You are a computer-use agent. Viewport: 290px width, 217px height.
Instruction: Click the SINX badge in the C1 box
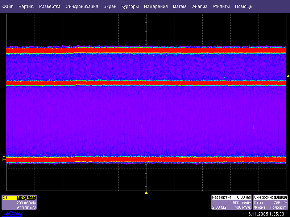[x=21, y=198]
